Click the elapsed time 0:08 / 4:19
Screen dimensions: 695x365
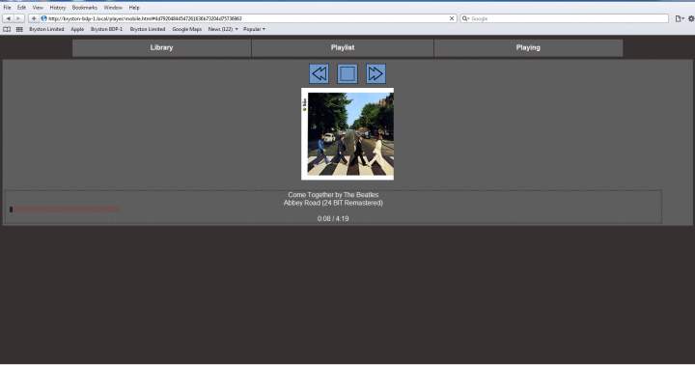click(x=333, y=218)
